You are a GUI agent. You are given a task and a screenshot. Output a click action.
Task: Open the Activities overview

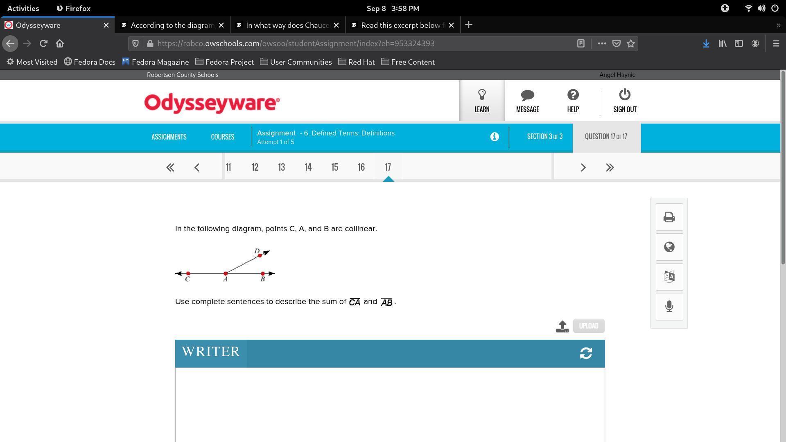click(23, 8)
